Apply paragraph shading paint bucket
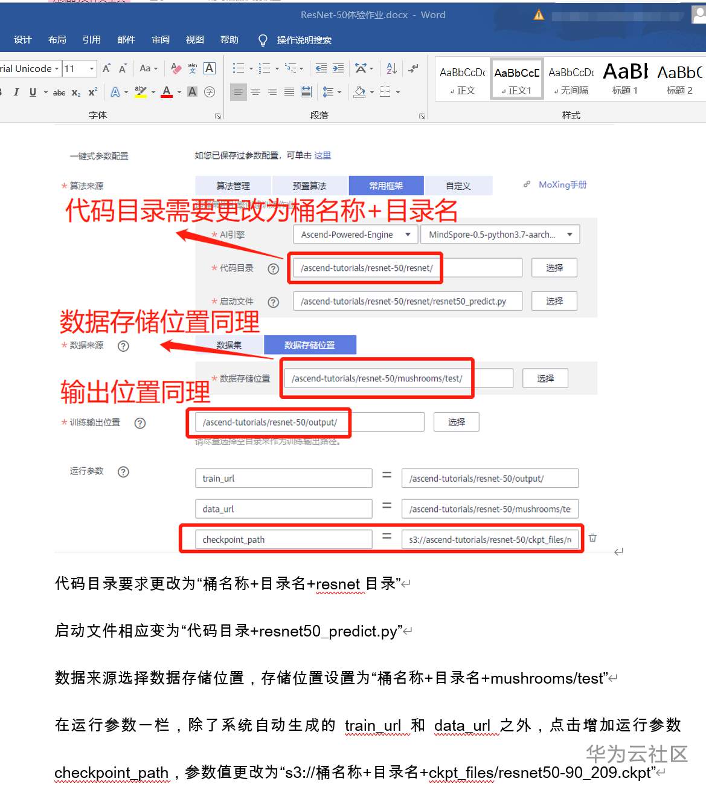Viewport: 706px width, 787px height. click(360, 92)
